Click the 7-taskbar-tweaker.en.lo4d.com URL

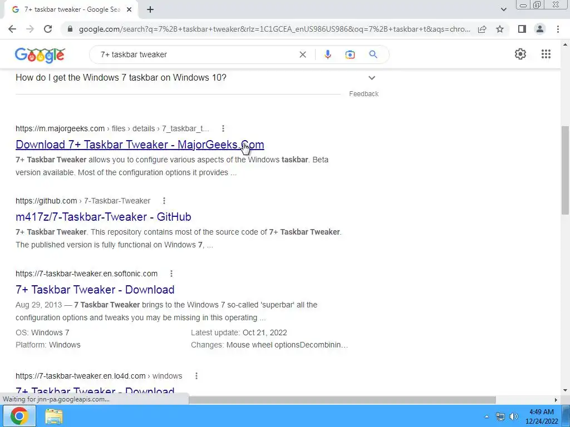coord(99,376)
